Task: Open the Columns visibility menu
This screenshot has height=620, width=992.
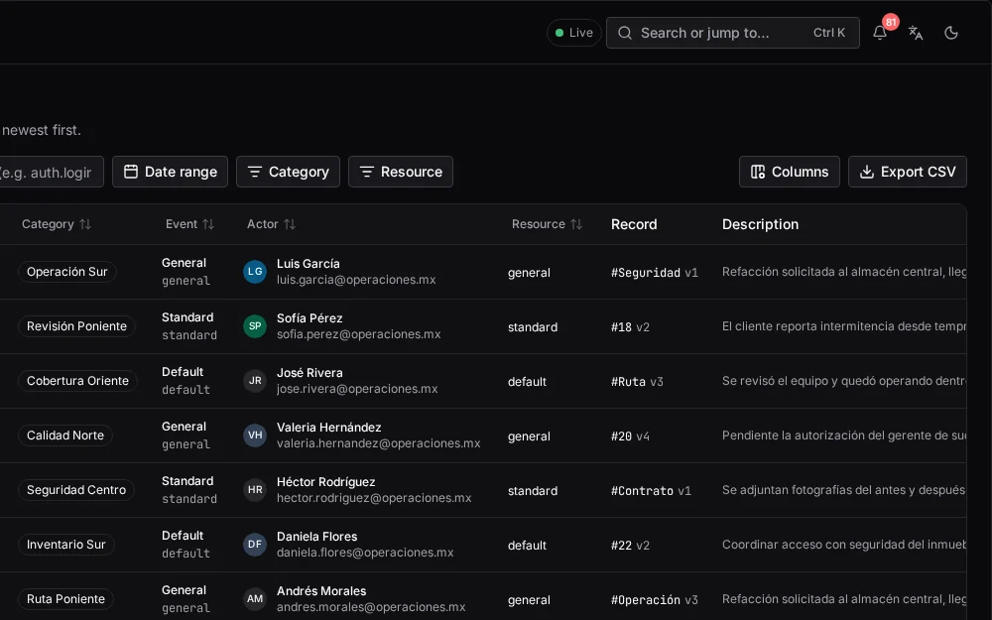Action: coord(789,172)
